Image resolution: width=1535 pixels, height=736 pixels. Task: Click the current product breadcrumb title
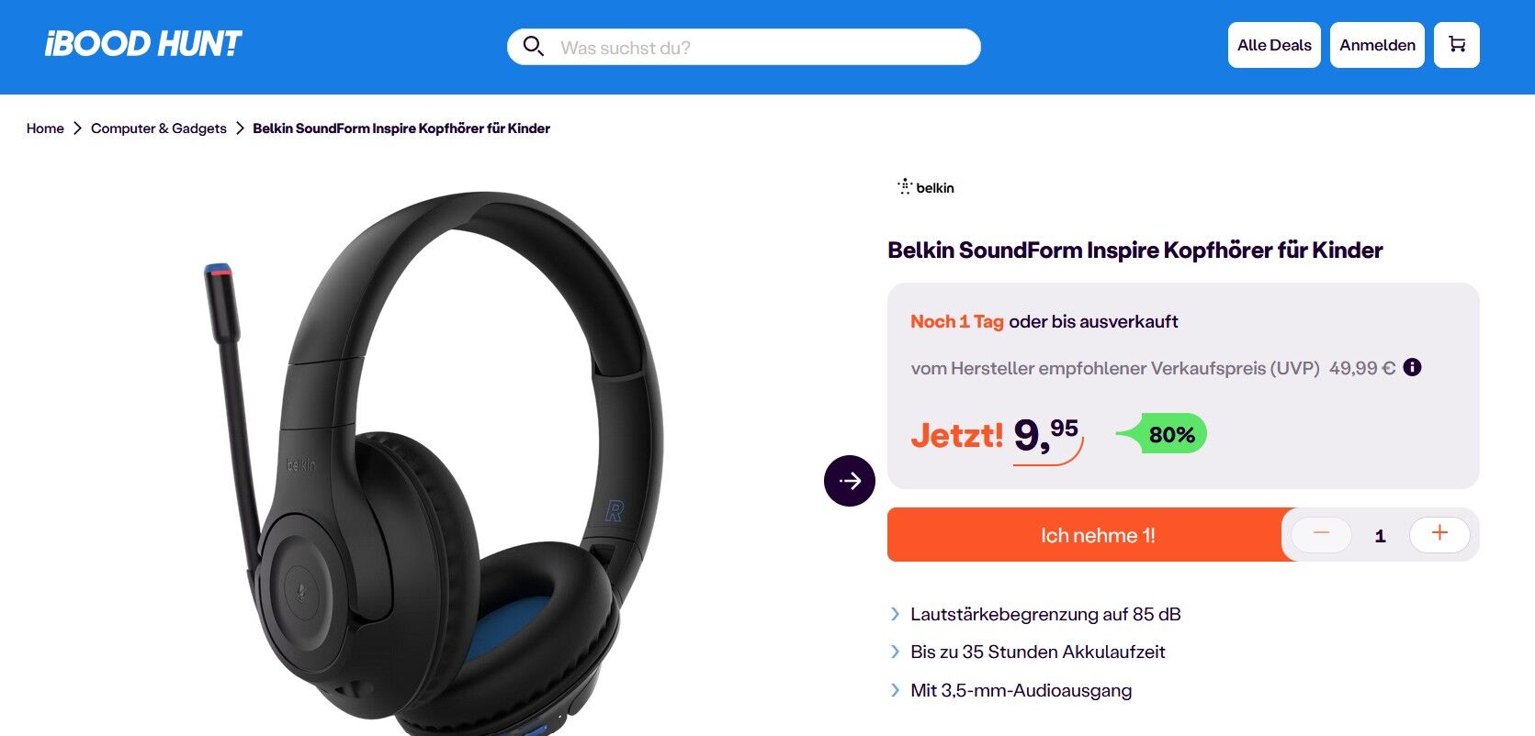tap(401, 128)
